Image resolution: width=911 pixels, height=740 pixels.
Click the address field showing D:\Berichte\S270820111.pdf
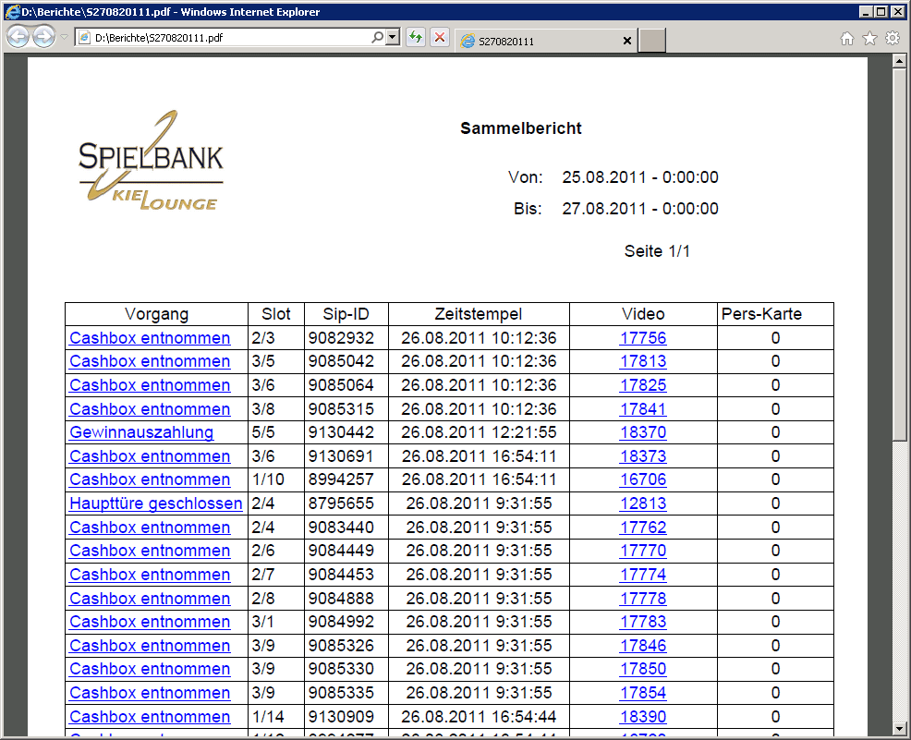click(222, 38)
